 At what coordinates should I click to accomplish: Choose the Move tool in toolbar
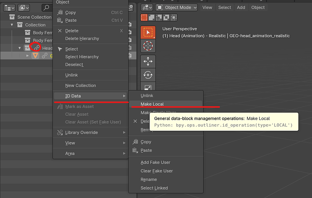click(148, 61)
